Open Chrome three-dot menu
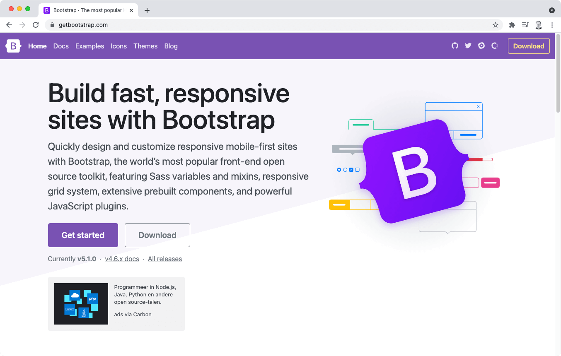Screen dimensions: 561x356 [552, 25]
